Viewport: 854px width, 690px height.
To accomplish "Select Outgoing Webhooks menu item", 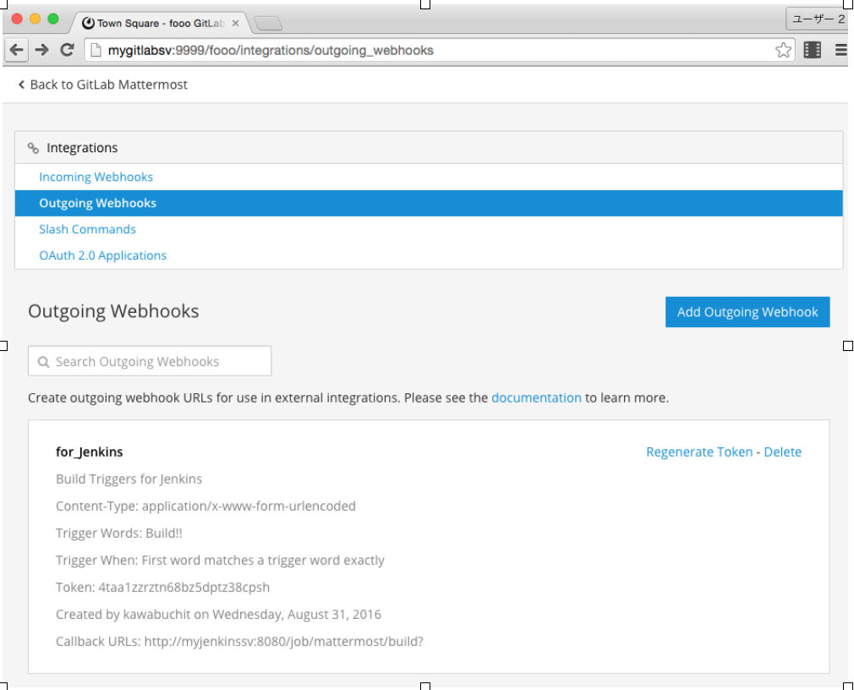I will (x=429, y=203).
